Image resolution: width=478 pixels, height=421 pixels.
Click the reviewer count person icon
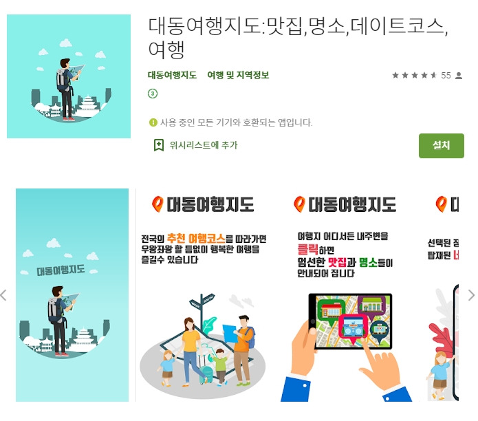click(459, 75)
